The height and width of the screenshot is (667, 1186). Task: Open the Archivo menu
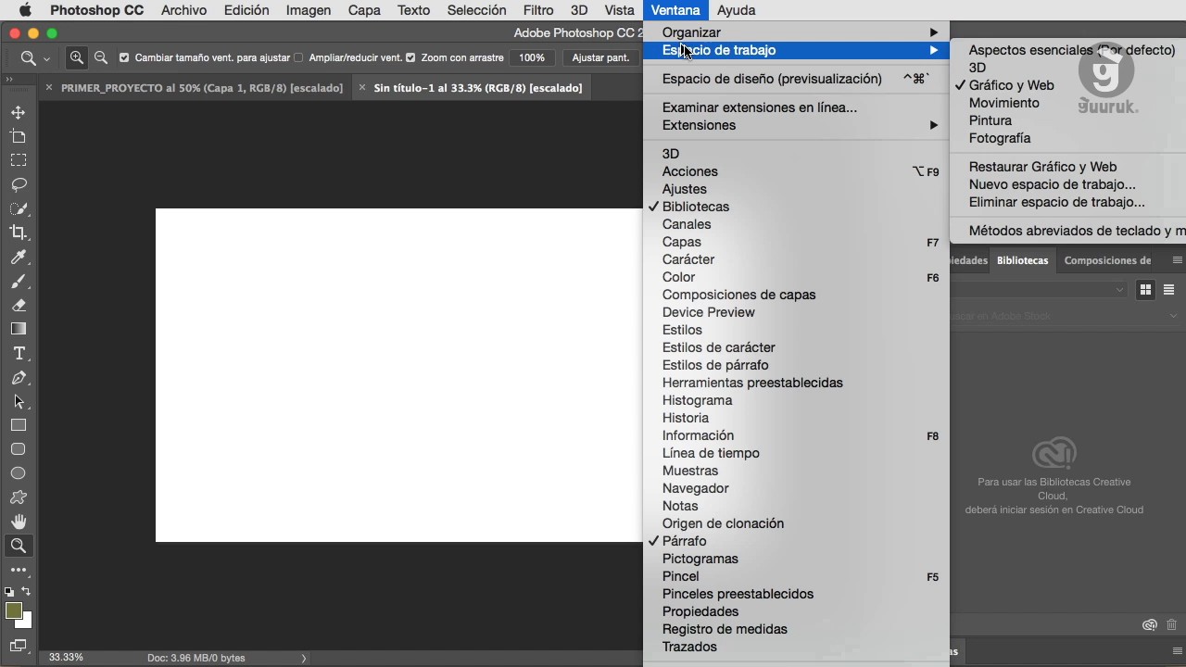[x=183, y=10]
